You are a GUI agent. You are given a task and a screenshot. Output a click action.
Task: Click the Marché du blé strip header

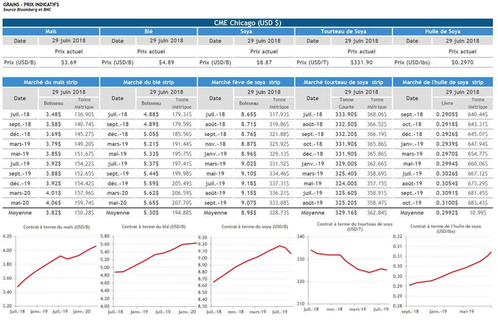tap(148, 82)
